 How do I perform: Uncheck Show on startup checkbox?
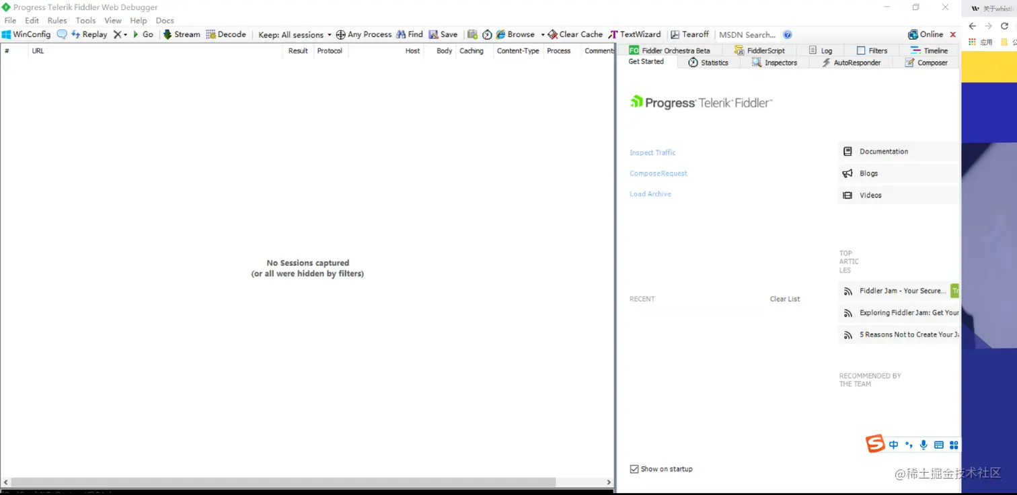click(x=634, y=469)
